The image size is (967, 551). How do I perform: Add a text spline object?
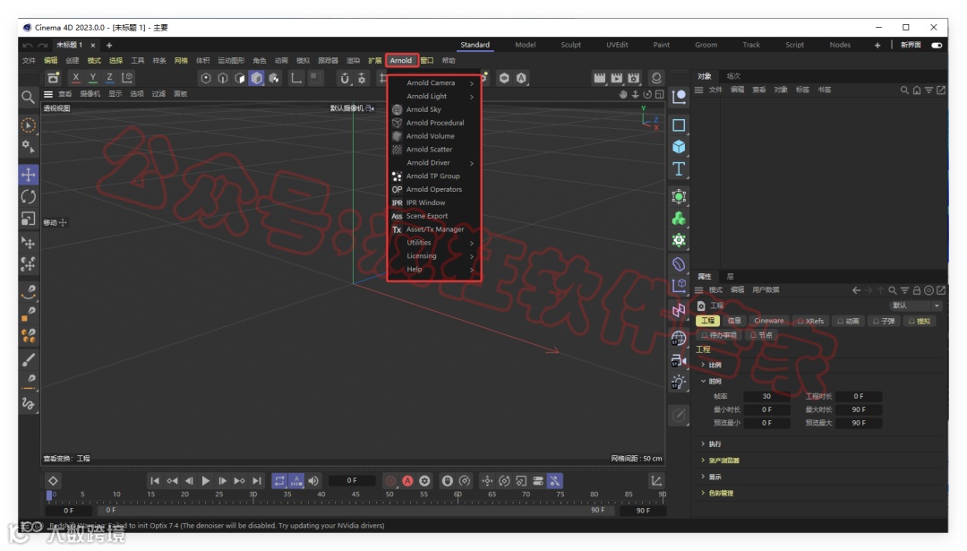[679, 169]
